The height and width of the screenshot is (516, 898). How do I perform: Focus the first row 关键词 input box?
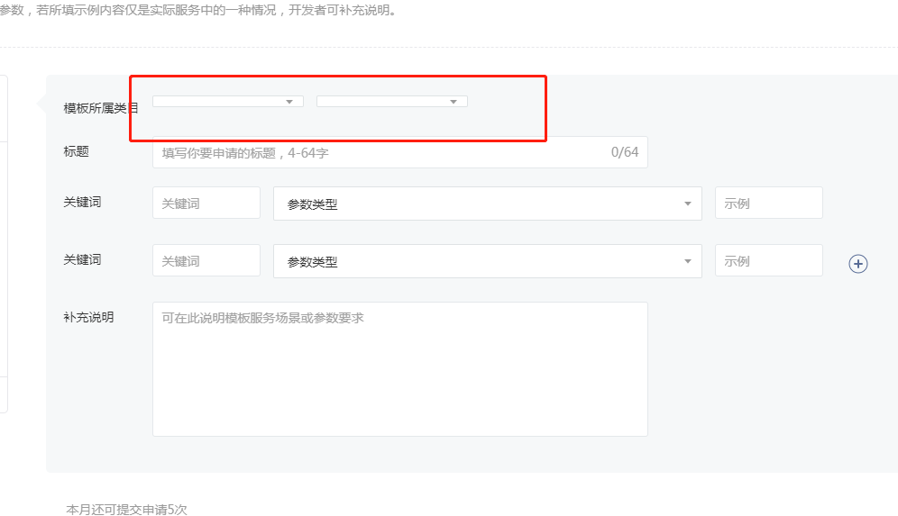click(x=206, y=204)
